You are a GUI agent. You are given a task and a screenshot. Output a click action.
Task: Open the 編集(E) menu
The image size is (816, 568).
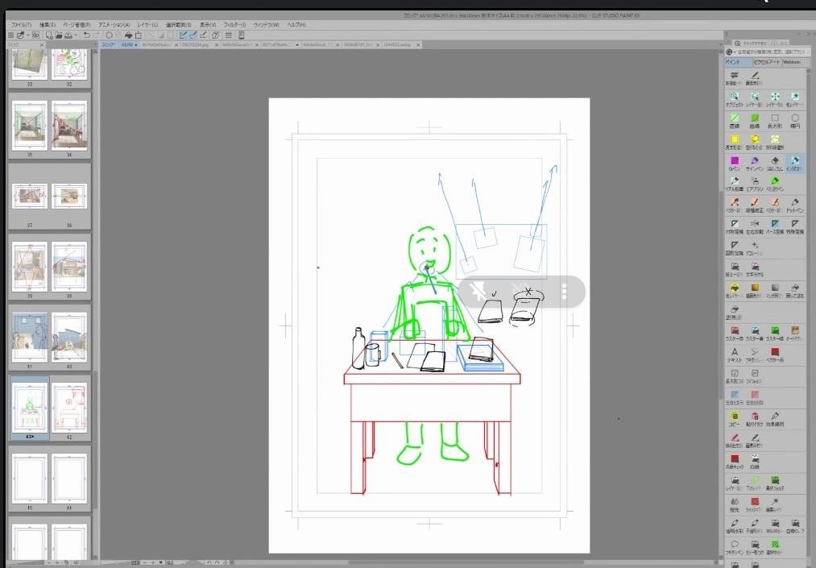(48, 24)
